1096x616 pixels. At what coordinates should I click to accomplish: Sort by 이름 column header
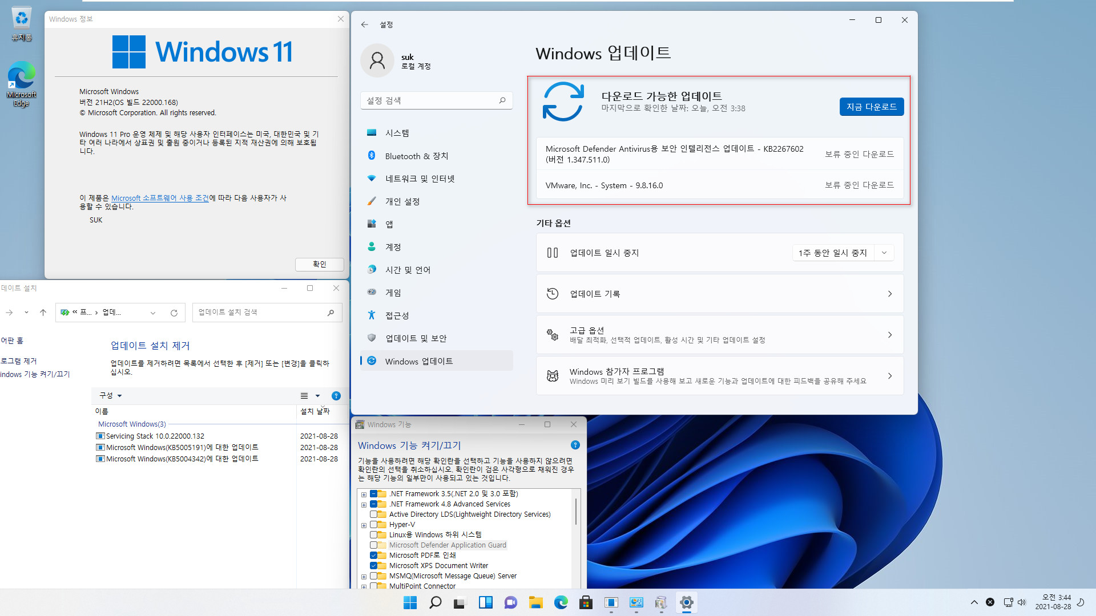coord(194,411)
